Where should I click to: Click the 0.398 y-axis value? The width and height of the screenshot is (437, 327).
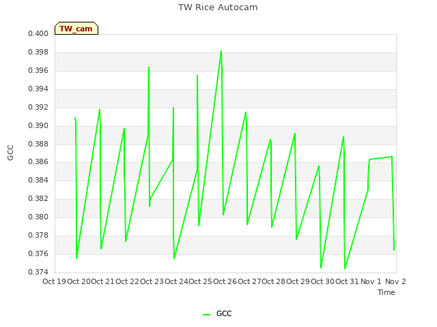[x=38, y=52]
